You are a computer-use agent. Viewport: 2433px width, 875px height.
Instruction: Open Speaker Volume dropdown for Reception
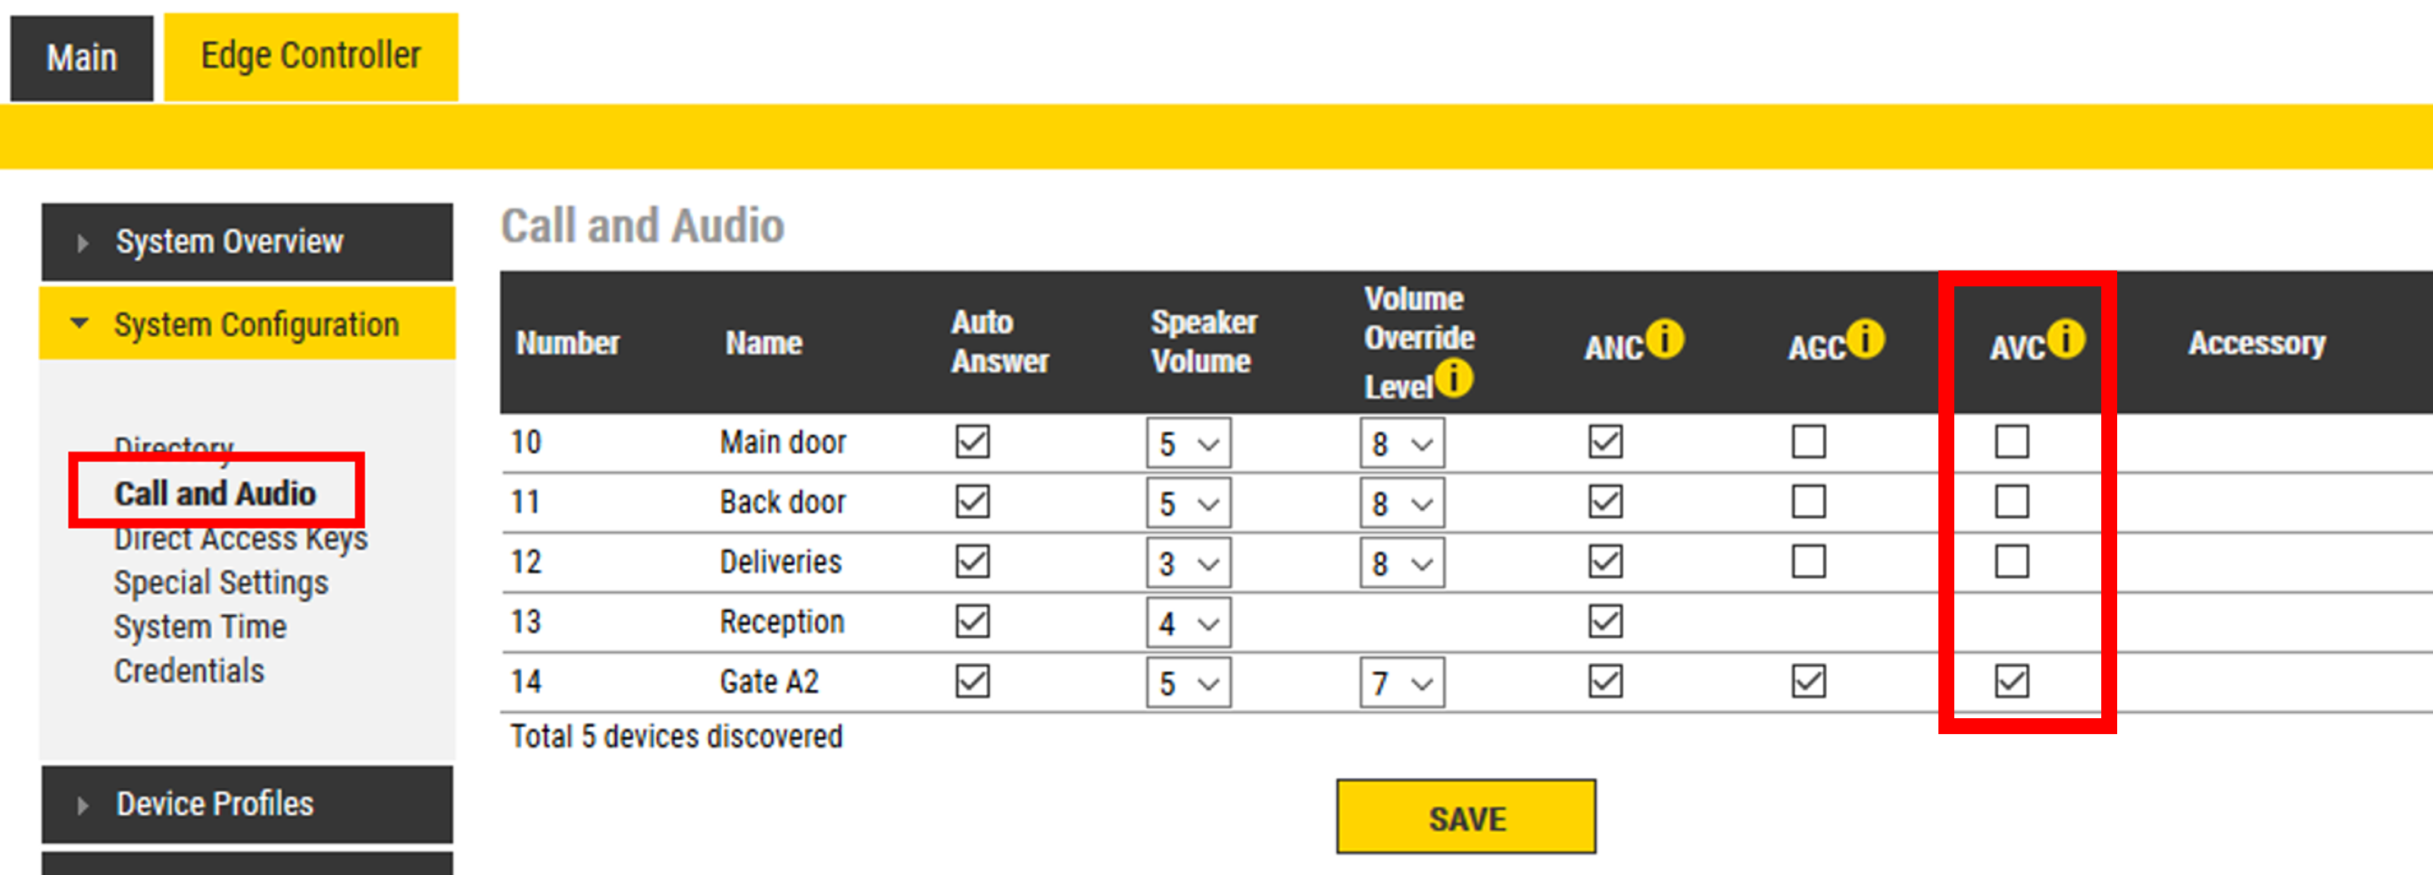click(1188, 623)
